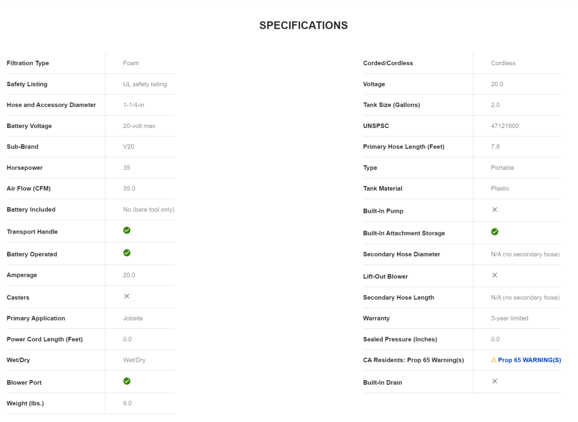The image size is (578, 422).
Task: Click the Blower Port green checkmark icon
Action: (x=127, y=381)
